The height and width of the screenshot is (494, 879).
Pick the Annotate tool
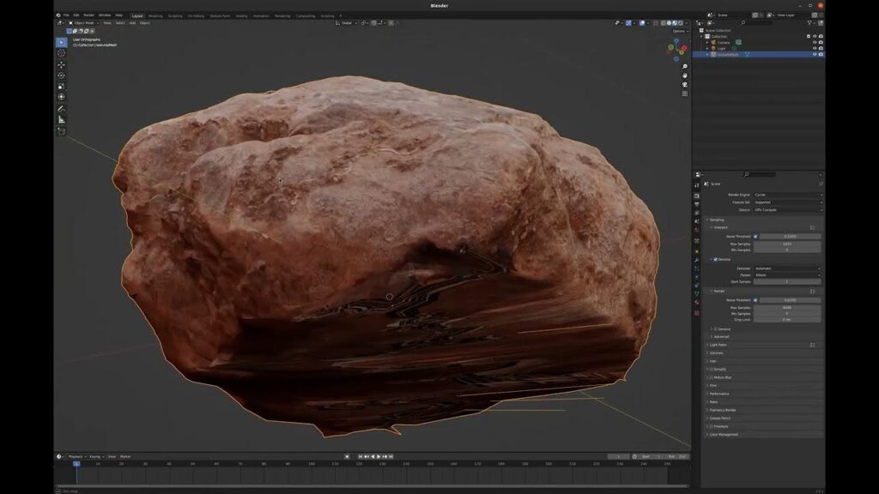[61, 109]
